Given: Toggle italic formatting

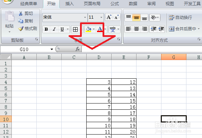Looking at the screenshot, I should pyautogui.click(x=54, y=29).
